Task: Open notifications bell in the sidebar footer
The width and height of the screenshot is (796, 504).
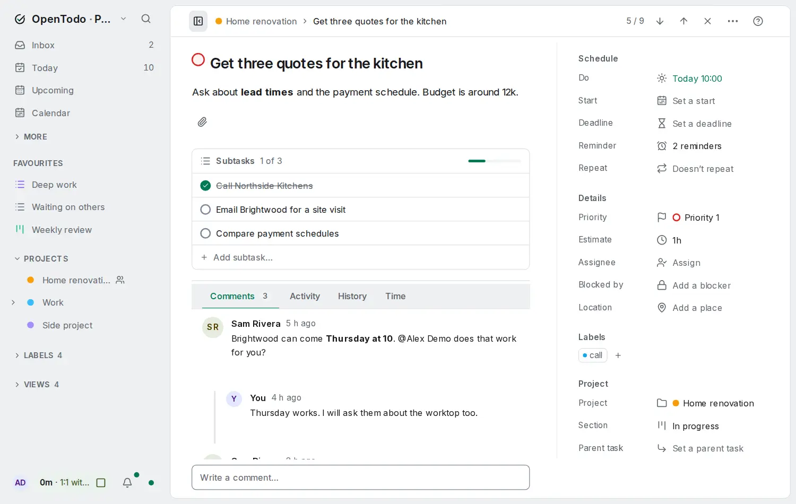Action: tap(127, 483)
